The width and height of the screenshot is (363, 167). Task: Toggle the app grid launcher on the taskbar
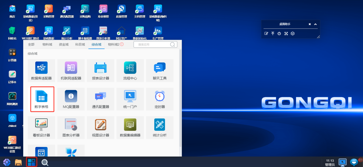pyautogui.click(x=31, y=162)
